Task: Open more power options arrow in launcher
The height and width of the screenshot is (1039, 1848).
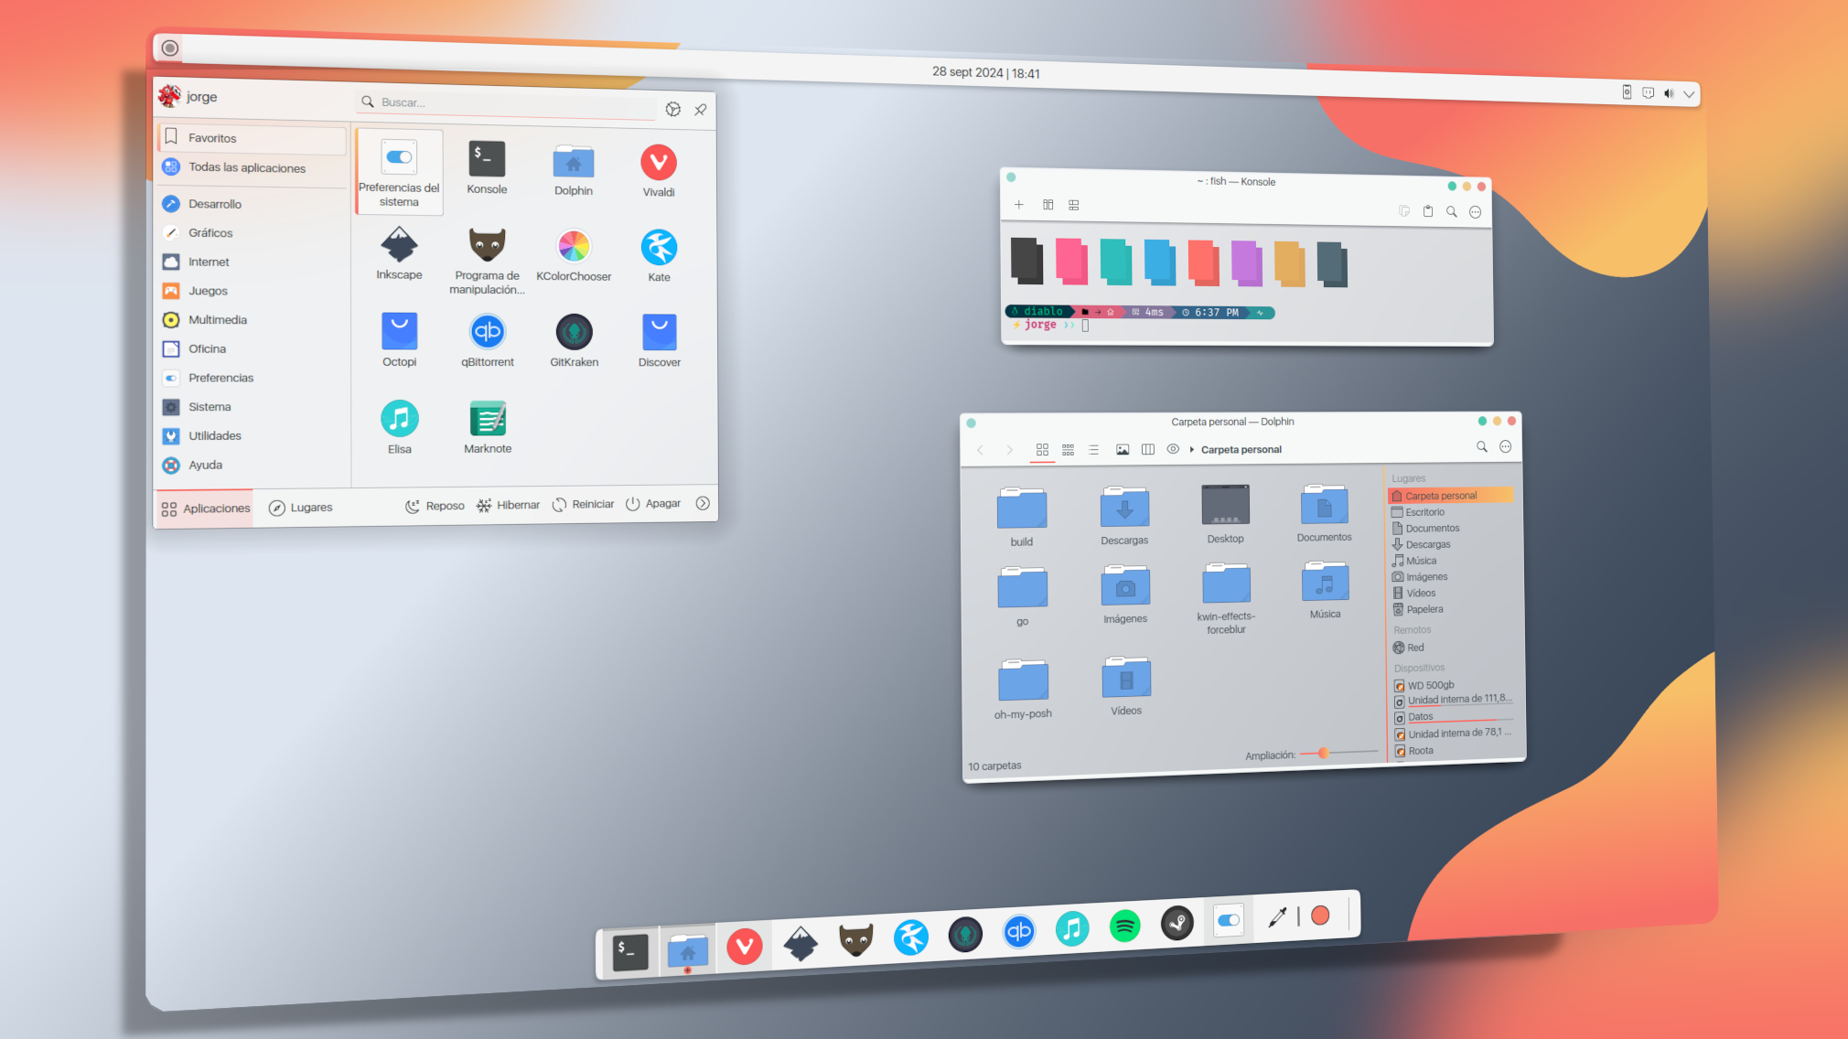Action: 703,503
